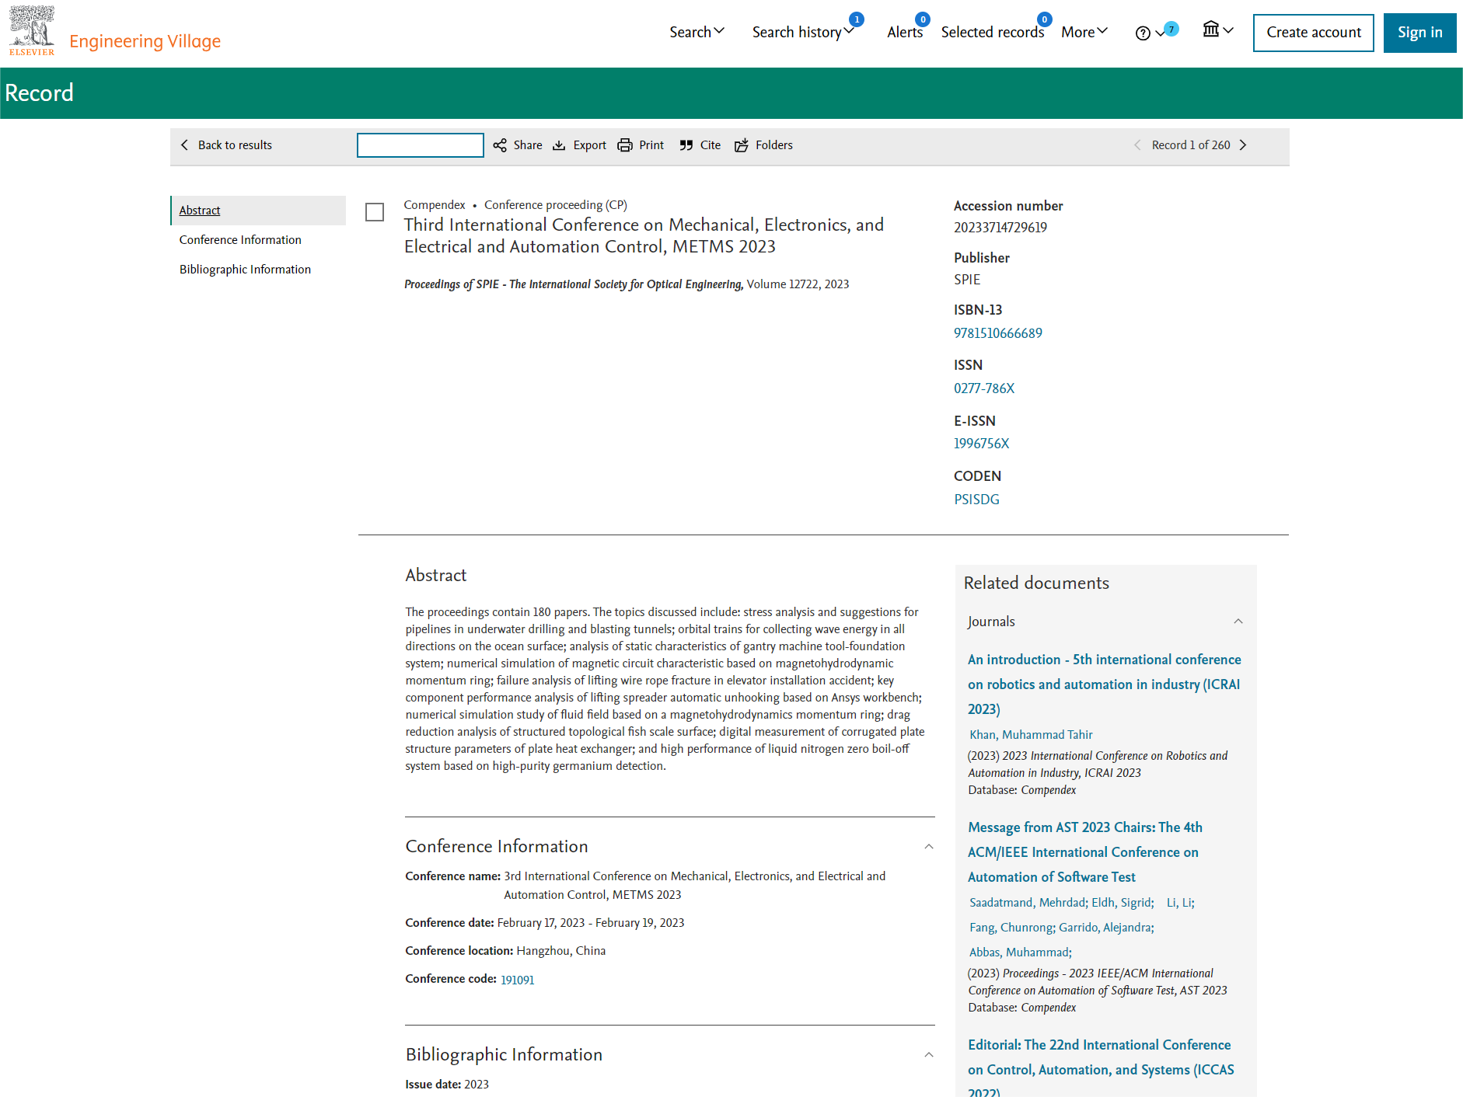The image size is (1463, 1097).
Task: Click the empty text field in toolbar
Action: coord(421,145)
